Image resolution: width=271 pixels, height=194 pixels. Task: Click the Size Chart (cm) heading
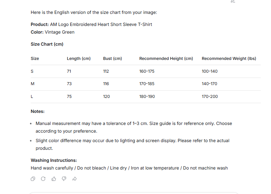pos(47,44)
